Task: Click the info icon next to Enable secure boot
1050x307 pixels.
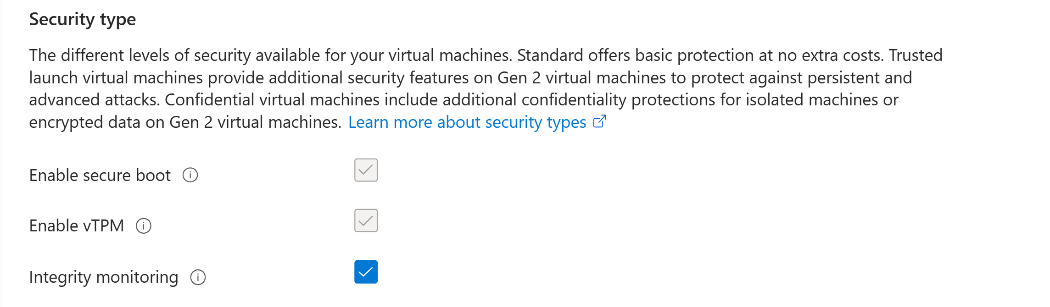Action: coord(191,175)
